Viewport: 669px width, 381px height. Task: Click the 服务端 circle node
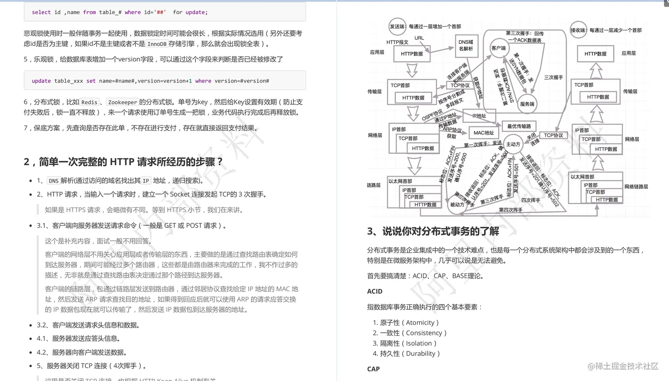(527, 104)
